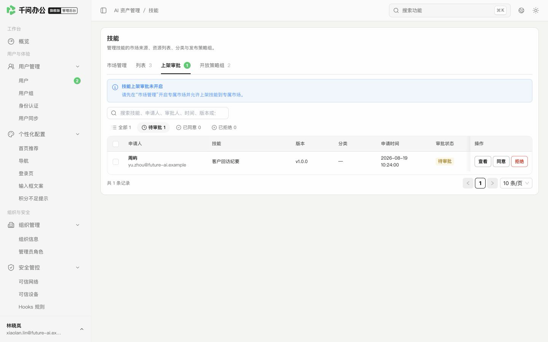Approve the request with 同意 button
This screenshot has height=342, width=548.
(501, 161)
